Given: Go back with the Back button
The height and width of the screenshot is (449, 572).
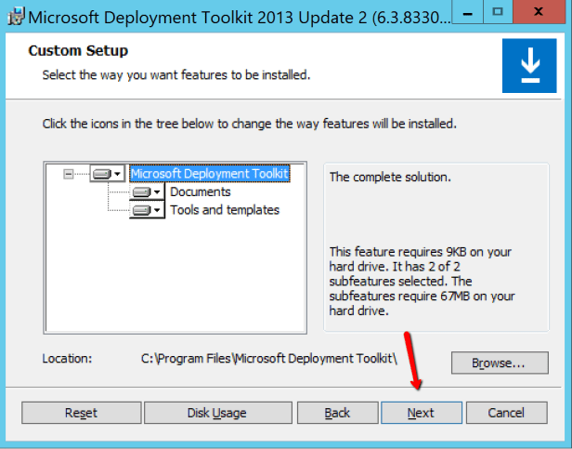Looking at the screenshot, I should [337, 413].
